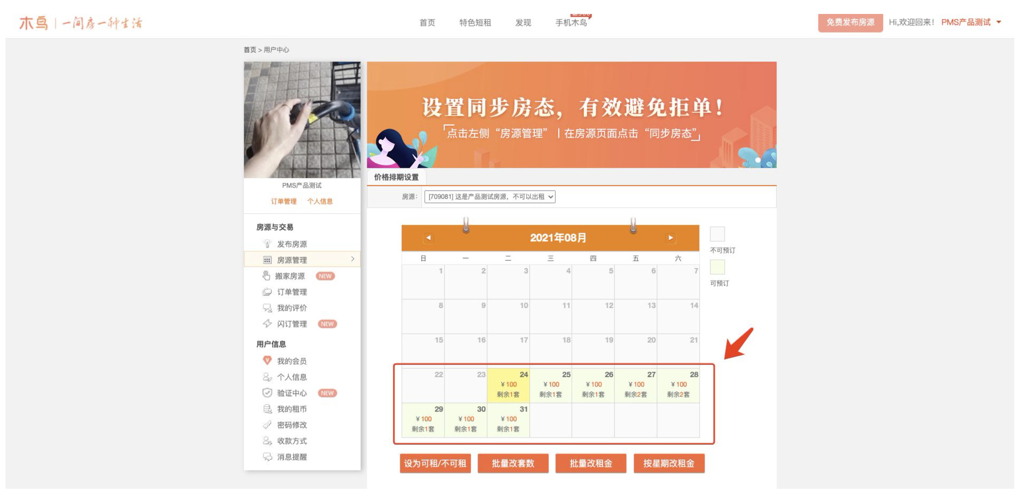Expand the 房源管理 chevron arrow
Image resolution: width=1016 pixels, height=490 pixels.
(x=352, y=259)
